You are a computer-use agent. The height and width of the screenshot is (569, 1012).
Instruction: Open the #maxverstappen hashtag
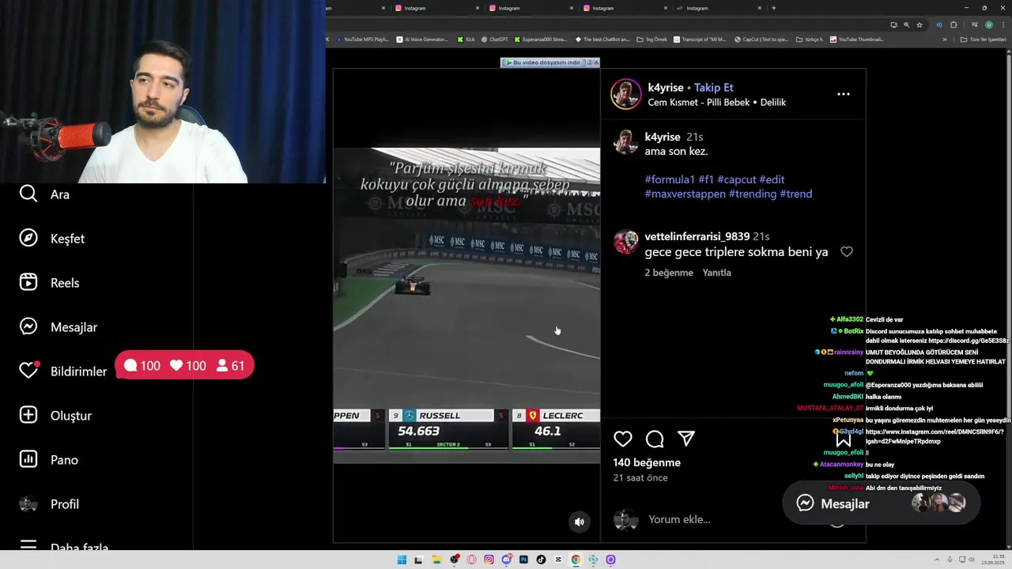coord(685,194)
